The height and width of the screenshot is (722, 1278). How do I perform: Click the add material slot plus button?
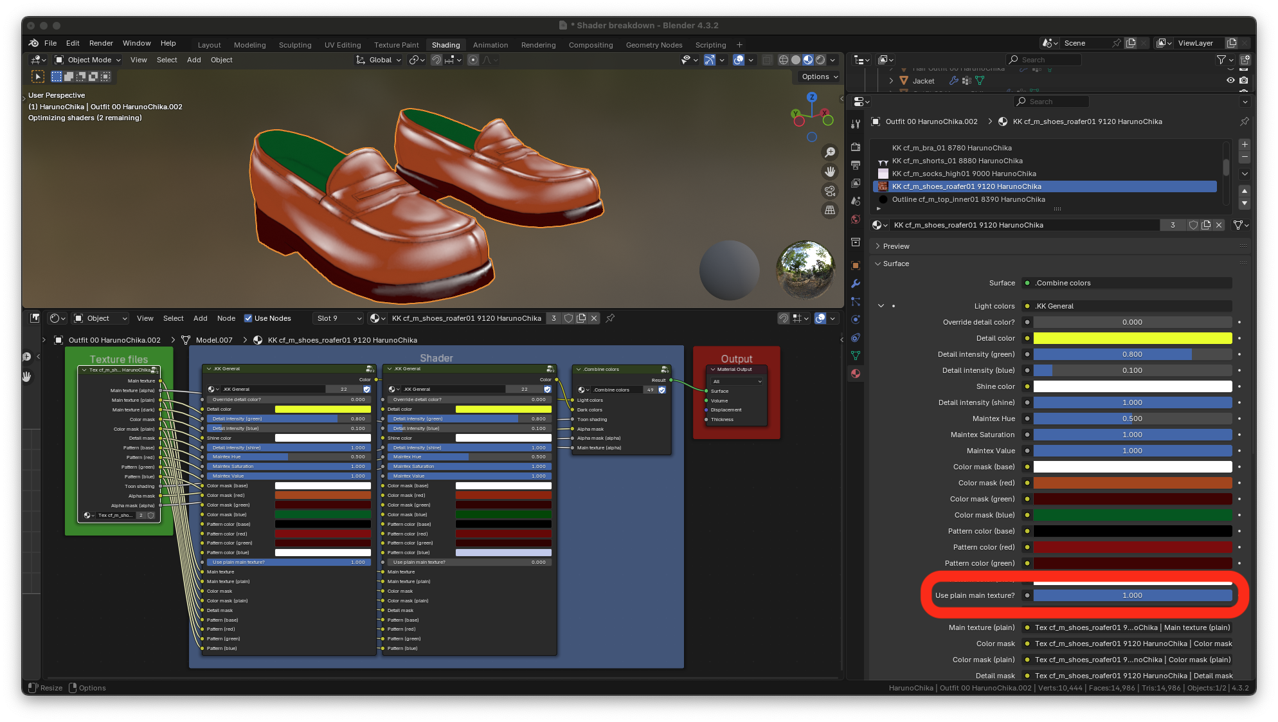click(1245, 145)
